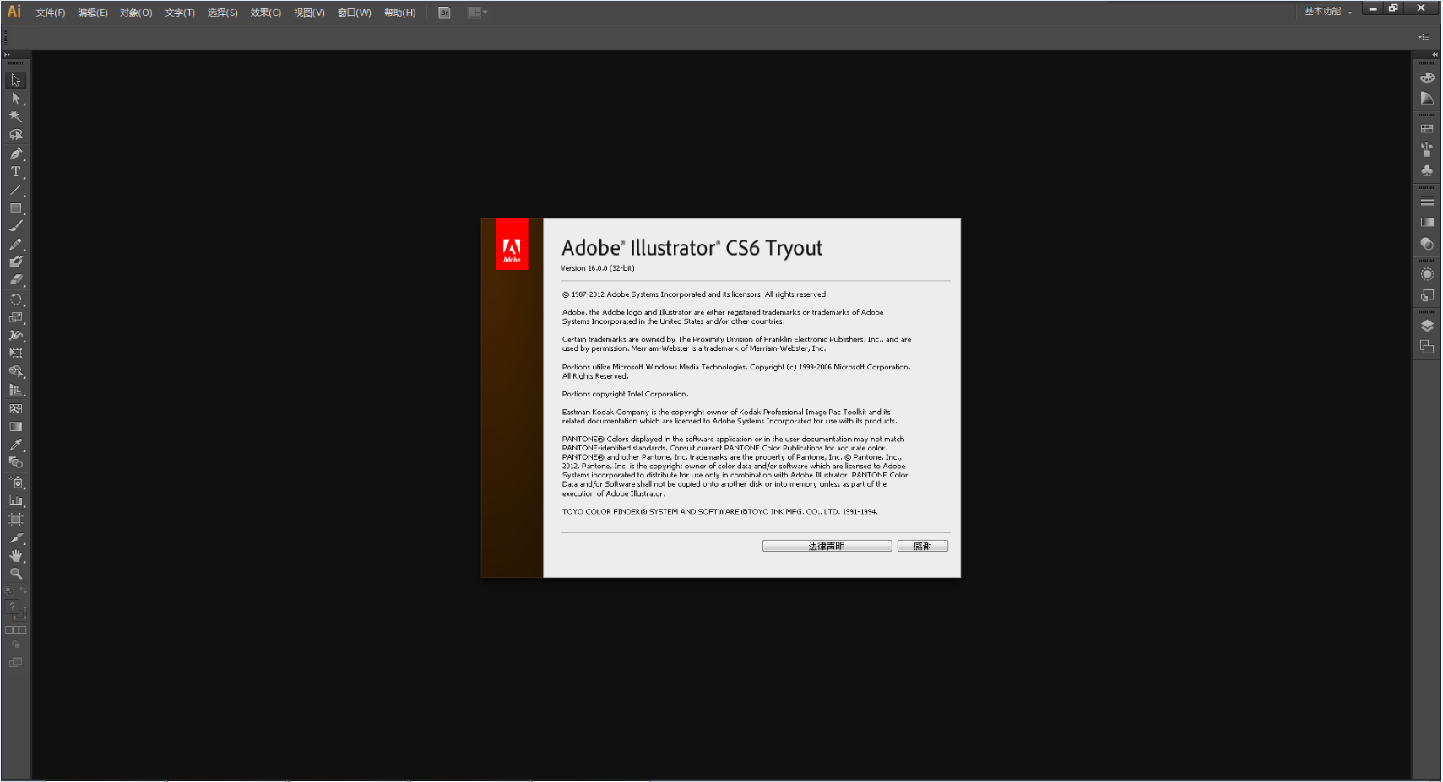Select the Blob Brush tool
The width and height of the screenshot is (1443, 782).
[x=16, y=262]
